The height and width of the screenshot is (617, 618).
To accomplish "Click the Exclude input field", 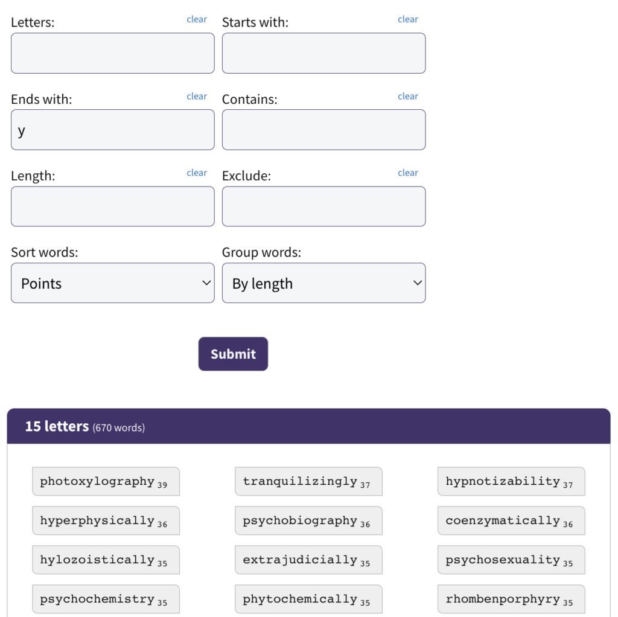I will point(323,206).
